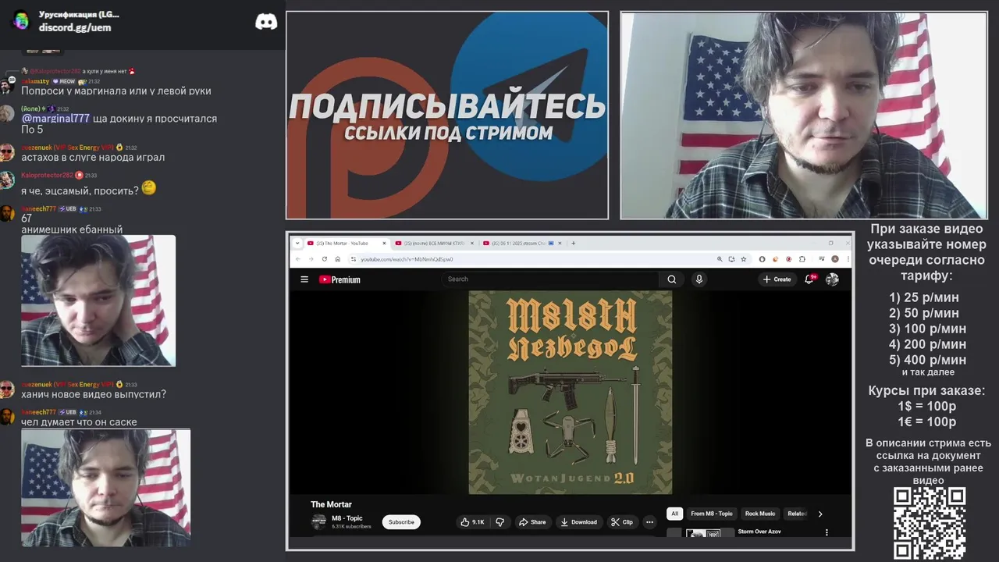Viewport: 999px width, 562px height.
Task: Like the video with 9.1K likes
Action: tap(473, 522)
